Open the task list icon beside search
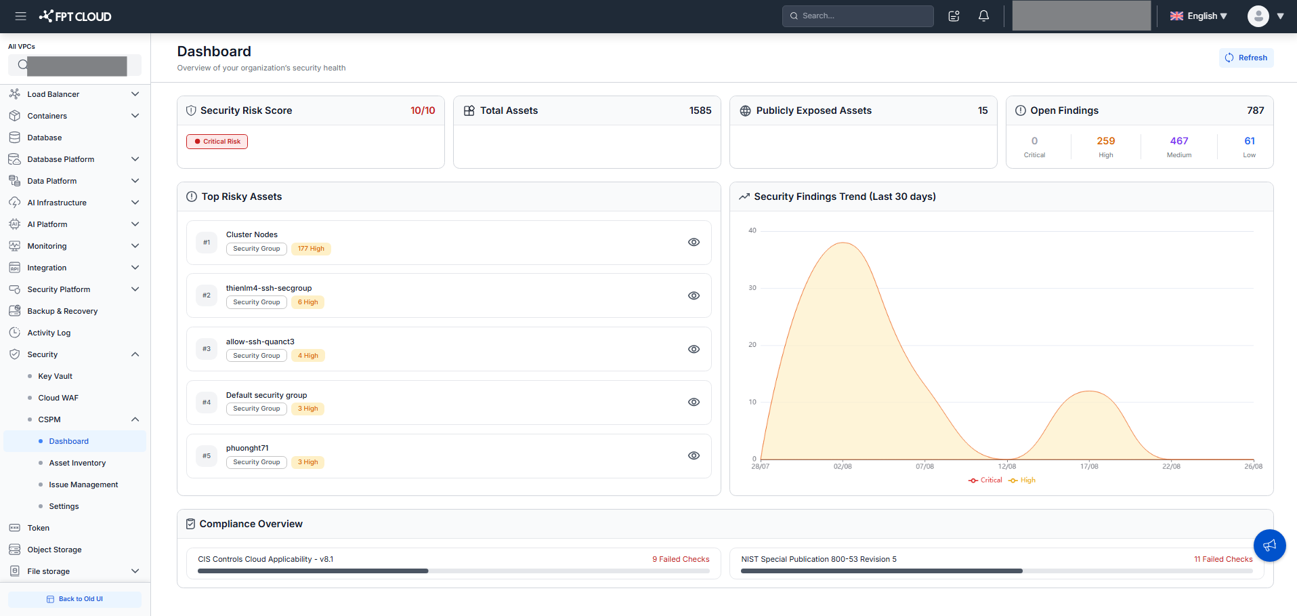 pyautogui.click(x=954, y=16)
